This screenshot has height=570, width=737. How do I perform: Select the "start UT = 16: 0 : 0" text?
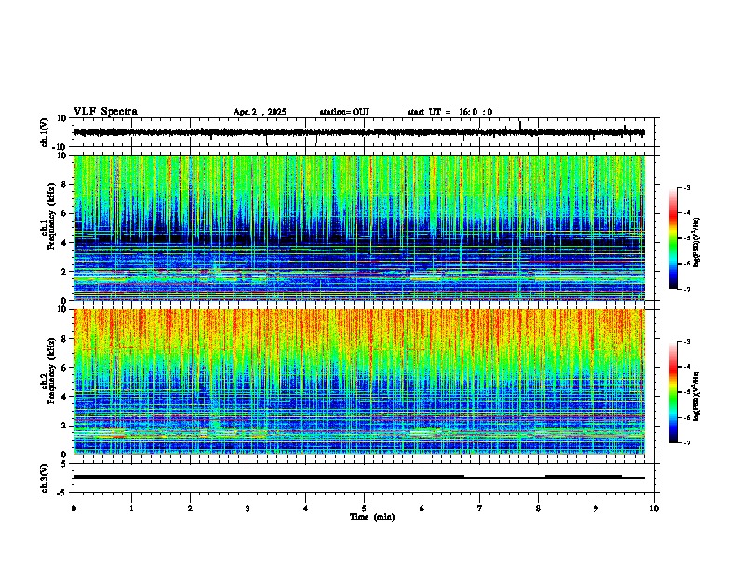click(449, 112)
